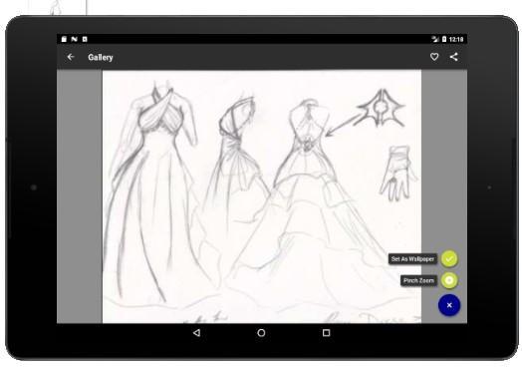522x370 pixels.
Task: Open the share icon in toolbar
Action: point(453,57)
